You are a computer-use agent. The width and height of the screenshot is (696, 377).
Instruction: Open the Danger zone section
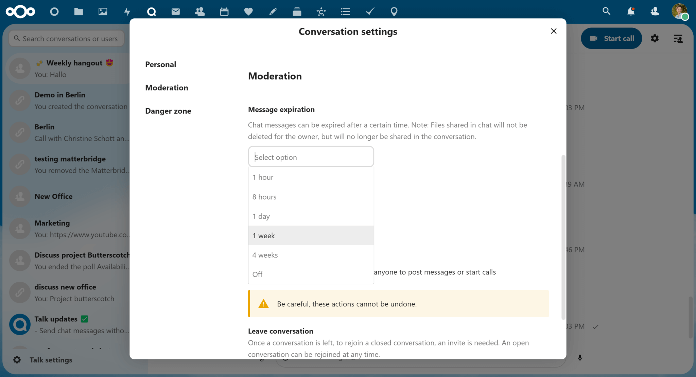[168, 111]
